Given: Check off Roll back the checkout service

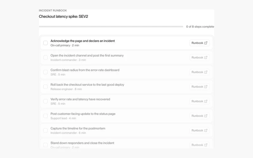Looking at the screenshot, I should 46,87.
